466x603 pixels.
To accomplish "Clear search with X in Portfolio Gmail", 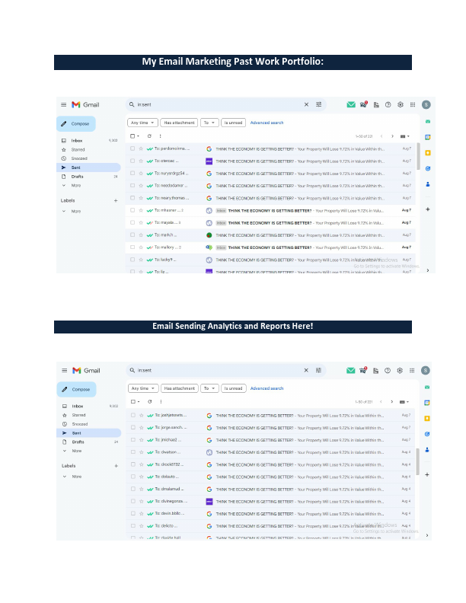I will click(306, 104).
